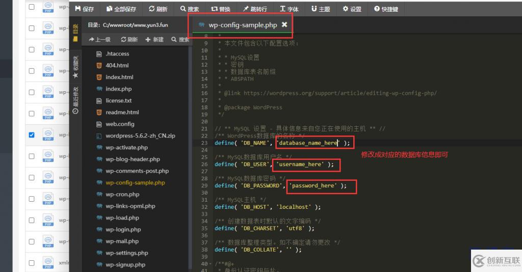522x272 pixels.
Task: Click 'utf8' in DB_CHARSET line
Action: pyautogui.click(x=295, y=228)
